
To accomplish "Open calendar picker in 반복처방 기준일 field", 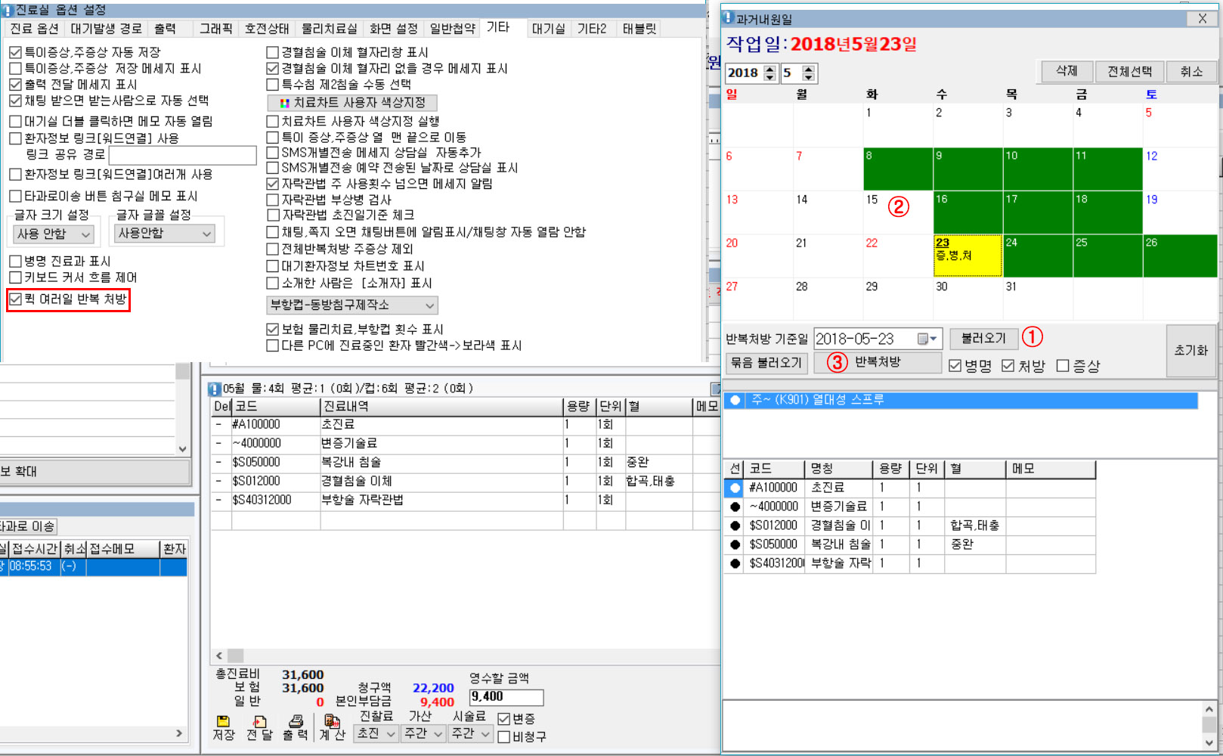I will (x=927, y=339).
